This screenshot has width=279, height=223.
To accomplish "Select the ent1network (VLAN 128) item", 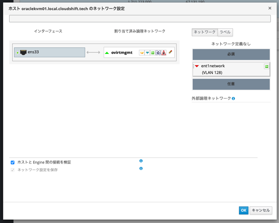I will pyautogui.click(x=231, y=69).
